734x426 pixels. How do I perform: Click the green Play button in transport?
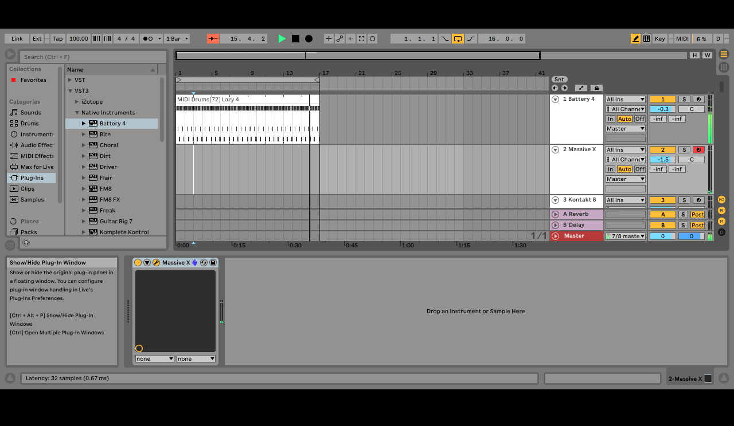tap(282, 39)
